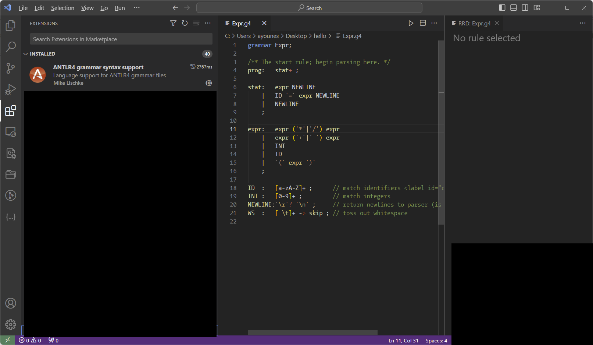The height and width of the screenshot is (345, 593).
Task: Open the Selection menu
Action: coord(62,8)
